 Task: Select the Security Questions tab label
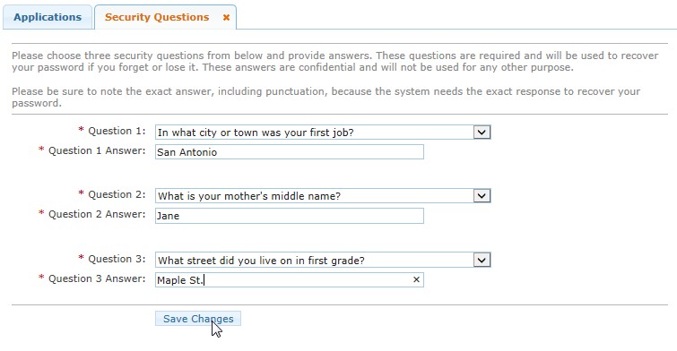(157, 17)
